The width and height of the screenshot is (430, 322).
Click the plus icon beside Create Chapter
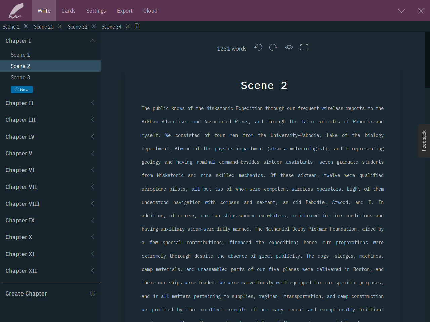[93, 293]
